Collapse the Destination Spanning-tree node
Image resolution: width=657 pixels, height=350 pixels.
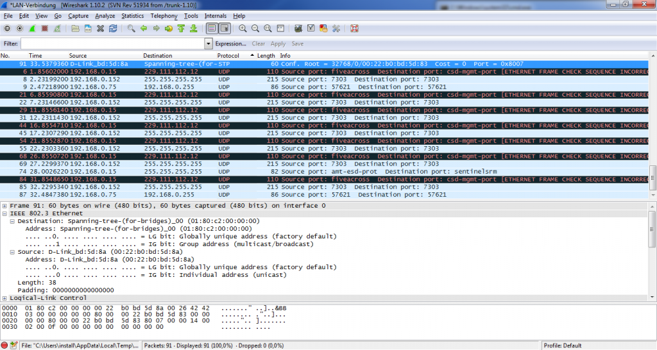click(12, 221)
